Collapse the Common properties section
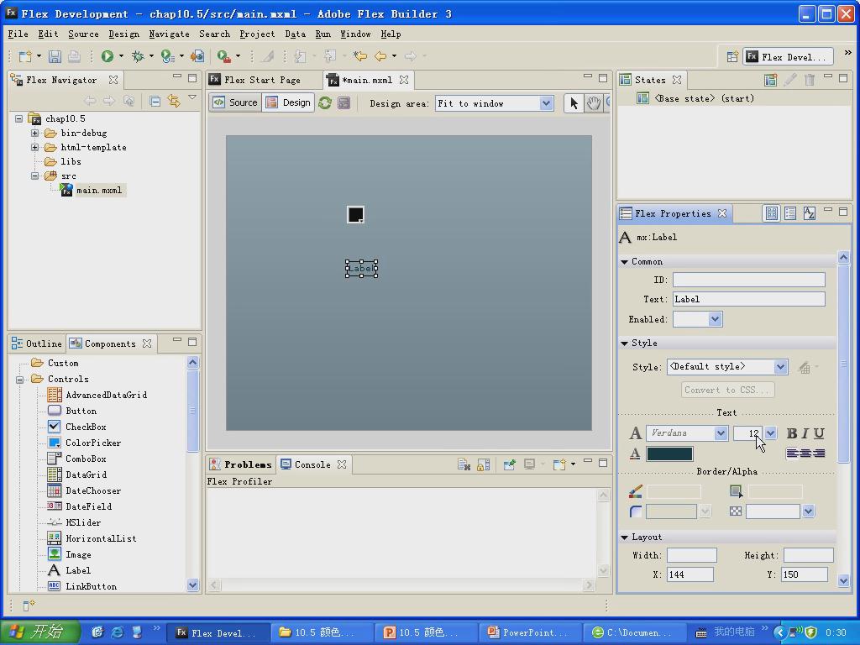Image resolution: width=860 pixels, height=645 pixels. (624, 262)
